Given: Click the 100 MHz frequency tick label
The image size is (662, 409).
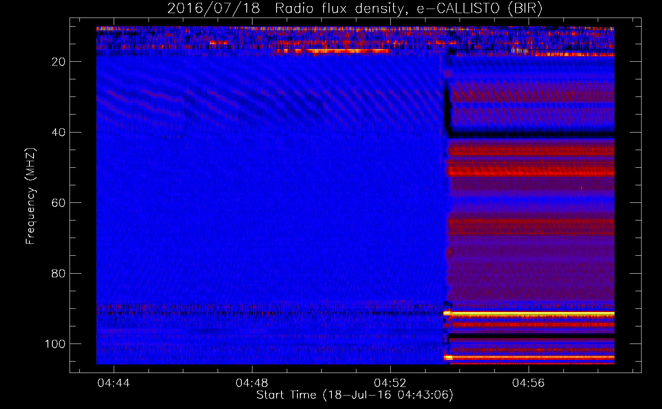Looking at the screenshot, I should [x=55, y=344].
